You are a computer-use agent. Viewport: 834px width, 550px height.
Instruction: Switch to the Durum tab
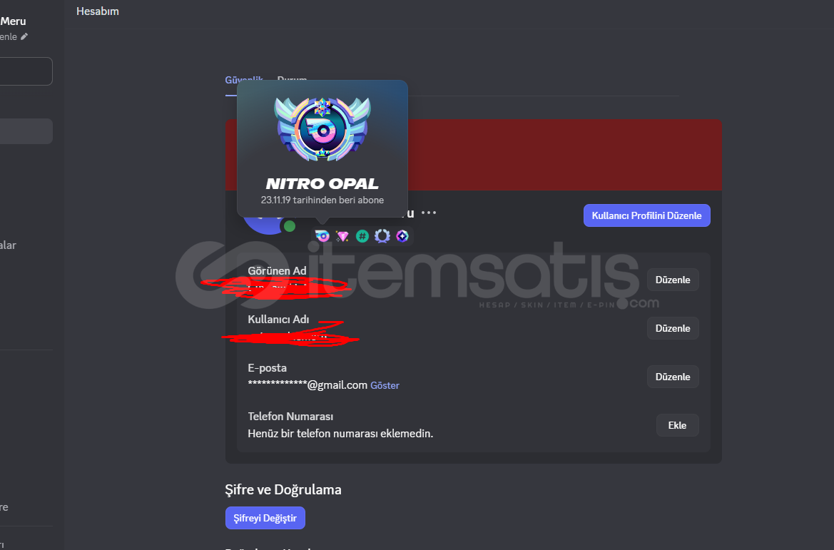[292, 81]
